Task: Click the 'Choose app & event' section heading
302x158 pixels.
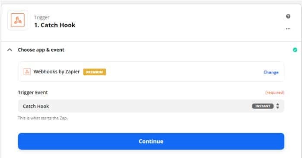Action: coord(41,50)
